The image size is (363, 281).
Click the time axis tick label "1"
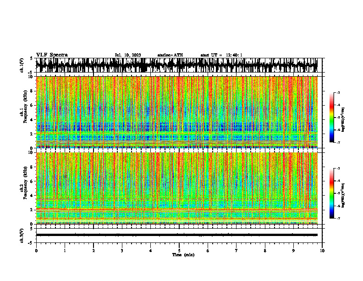(65, 251)
